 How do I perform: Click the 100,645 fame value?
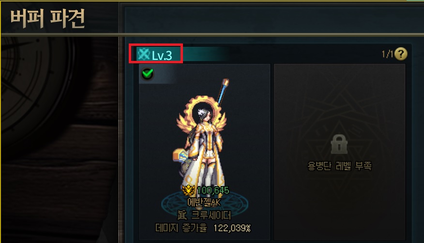coord(213,190)
